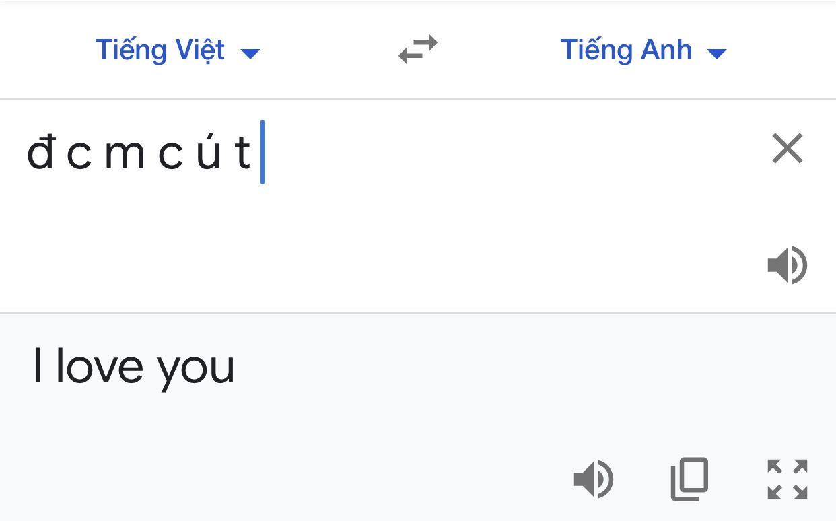Open the Tiếng Anh target language selector

point(643,50)
